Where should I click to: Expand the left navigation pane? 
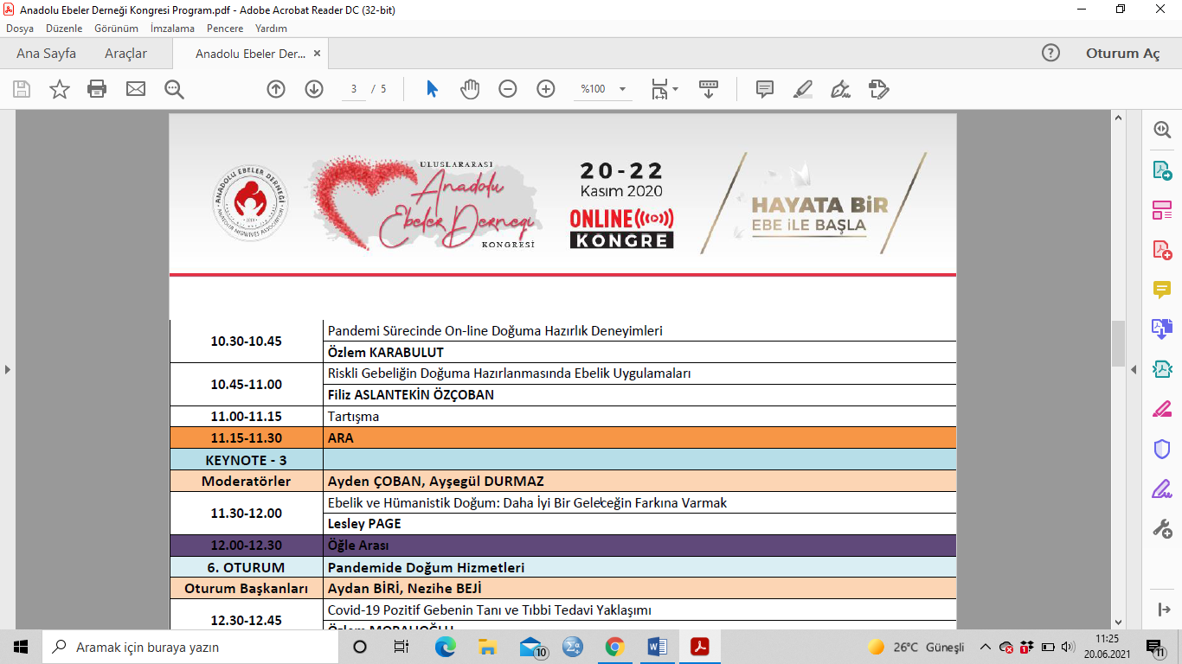pyautogui.click(x=8, y=370)
